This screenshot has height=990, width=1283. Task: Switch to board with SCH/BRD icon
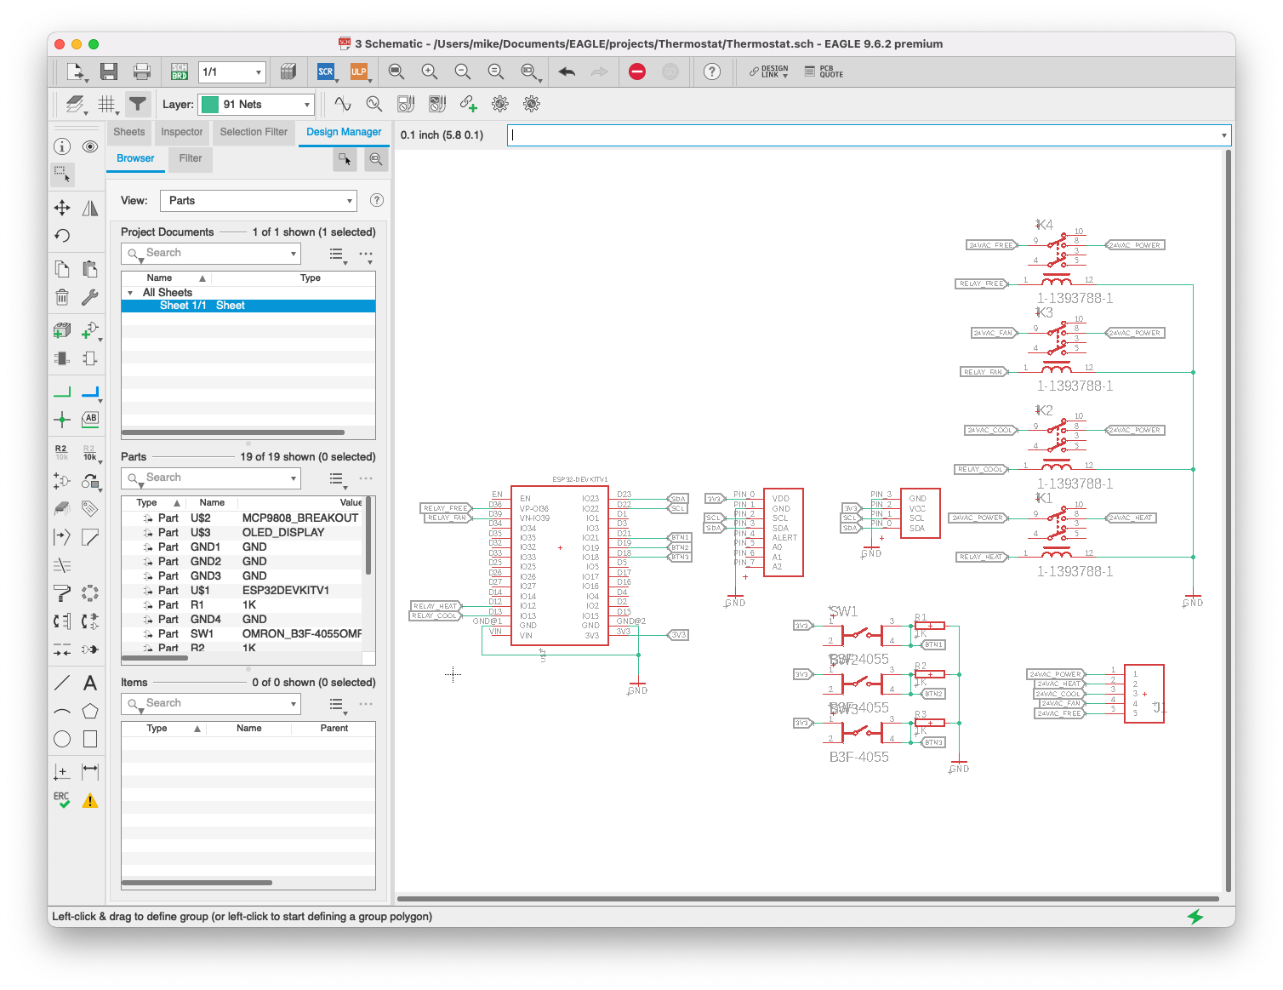tap(180, 72)
